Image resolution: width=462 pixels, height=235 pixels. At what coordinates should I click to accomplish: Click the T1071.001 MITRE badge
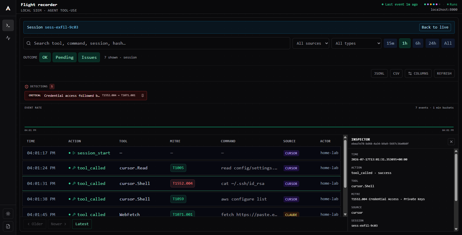click(182, 214)
